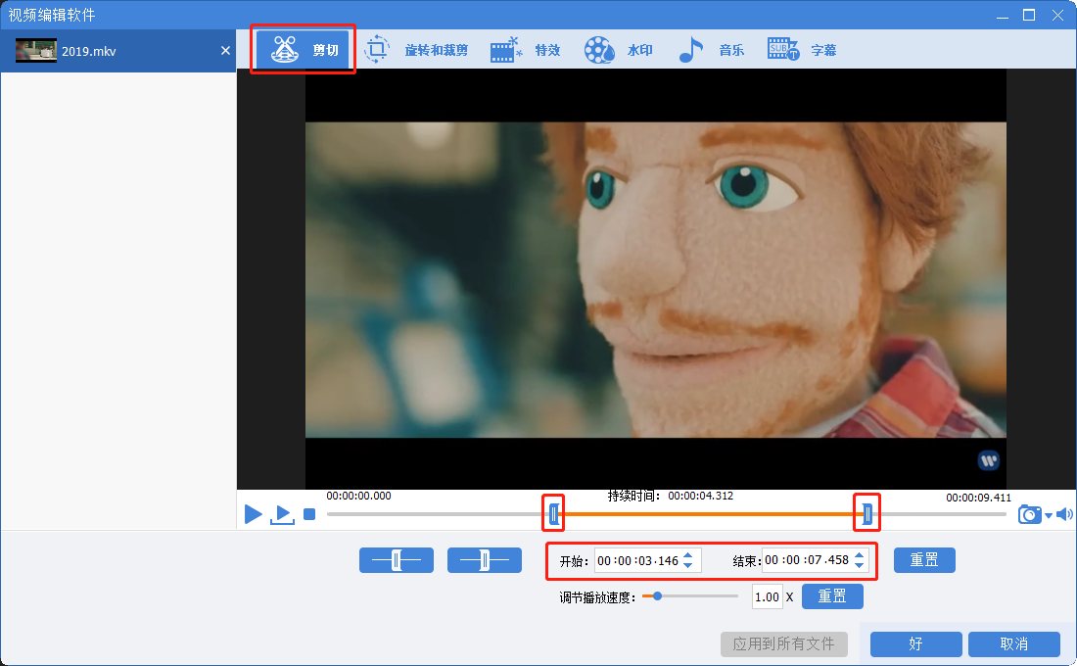Image resolution: width=1077 pixels, height=666 pixels.
Task: Open the 剪切 (cut) tab
Action: coord(303,50)
